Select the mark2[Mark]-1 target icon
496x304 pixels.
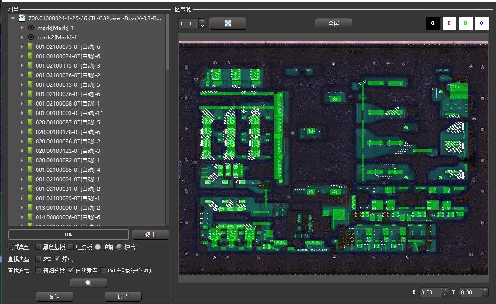click(x=31, y=37)
